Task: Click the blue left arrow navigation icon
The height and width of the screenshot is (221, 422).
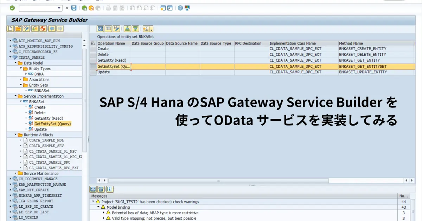Action: (x=52, y=29)
